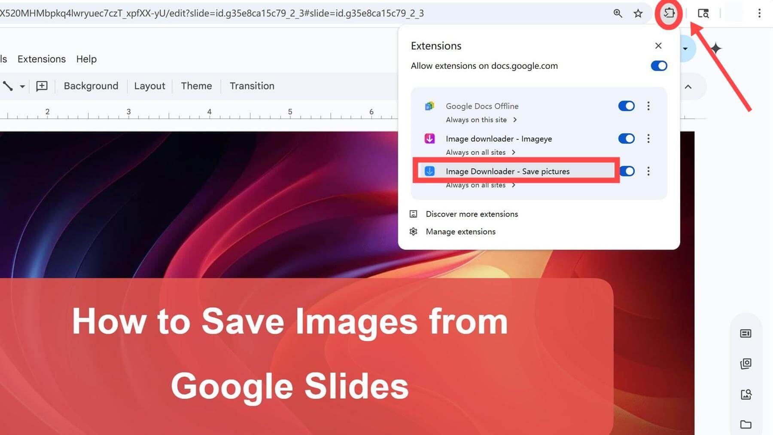Toggle Image downloader - Imageye switch
Image resolution: width=773 pixels, height=435 pixels.
point(626,138)
